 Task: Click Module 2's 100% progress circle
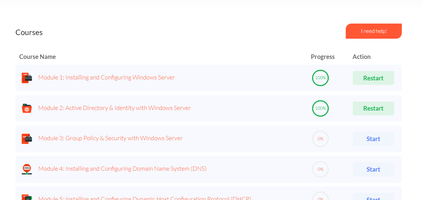tap(320, 108)
